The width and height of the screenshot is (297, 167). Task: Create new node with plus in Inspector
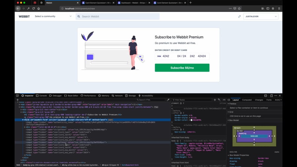(x=17, y=100)
